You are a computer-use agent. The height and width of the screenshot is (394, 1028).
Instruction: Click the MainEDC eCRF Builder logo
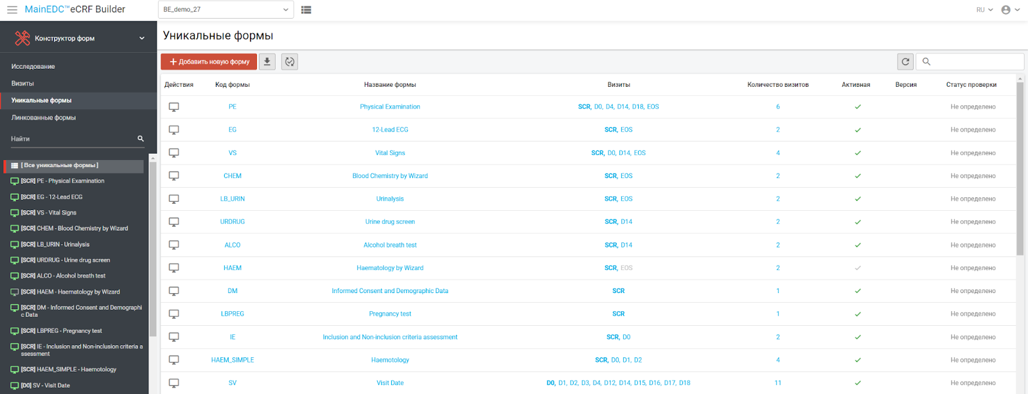tap(75, 10)
